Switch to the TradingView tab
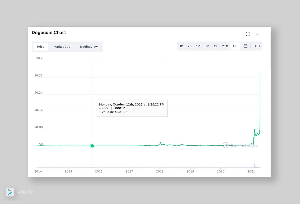 click(89, 47)
